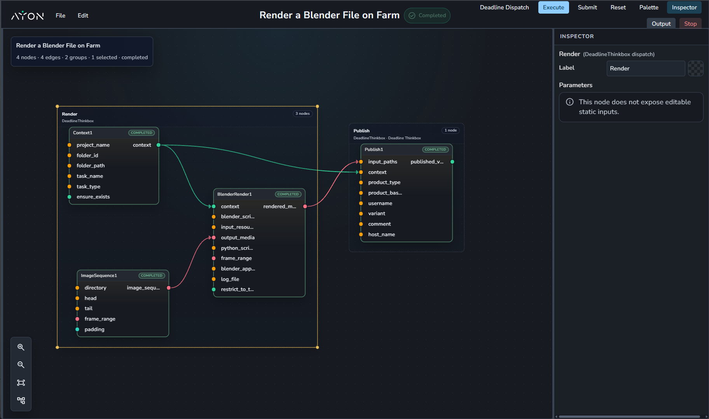Click the Submit button
The height and width of the screenshot is (419, 709).
587,7
